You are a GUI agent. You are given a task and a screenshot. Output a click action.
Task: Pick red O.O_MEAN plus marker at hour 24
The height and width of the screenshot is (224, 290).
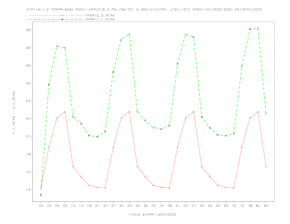click(x=105, y=188)
